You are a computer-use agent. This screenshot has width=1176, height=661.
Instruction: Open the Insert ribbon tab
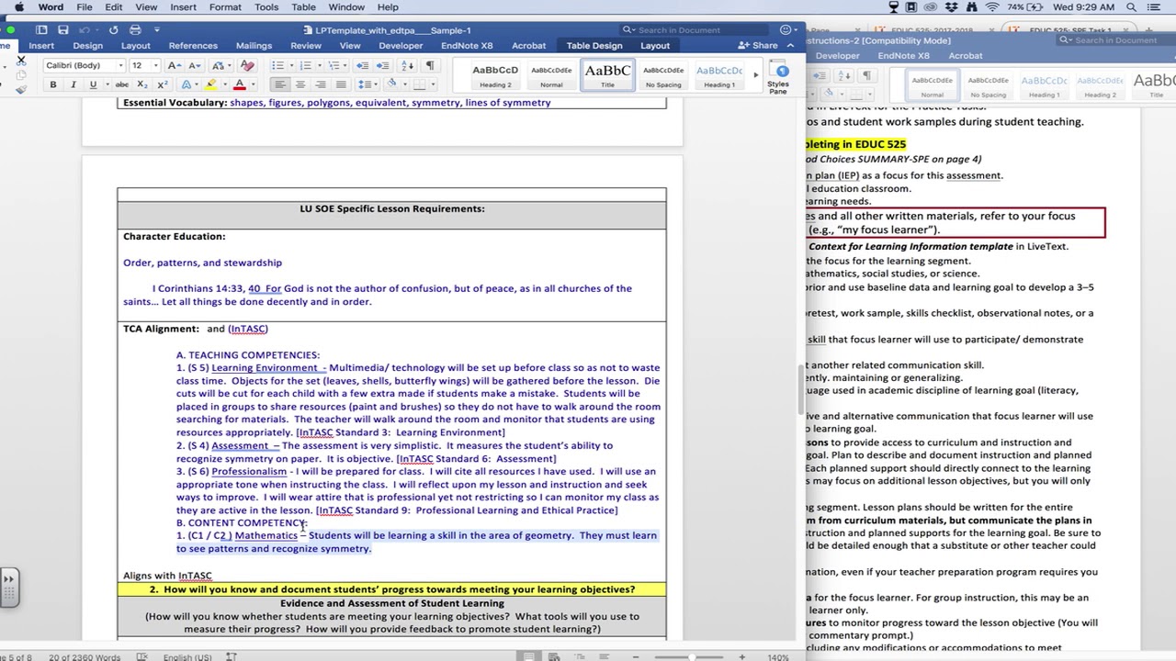tap(41, 46)
